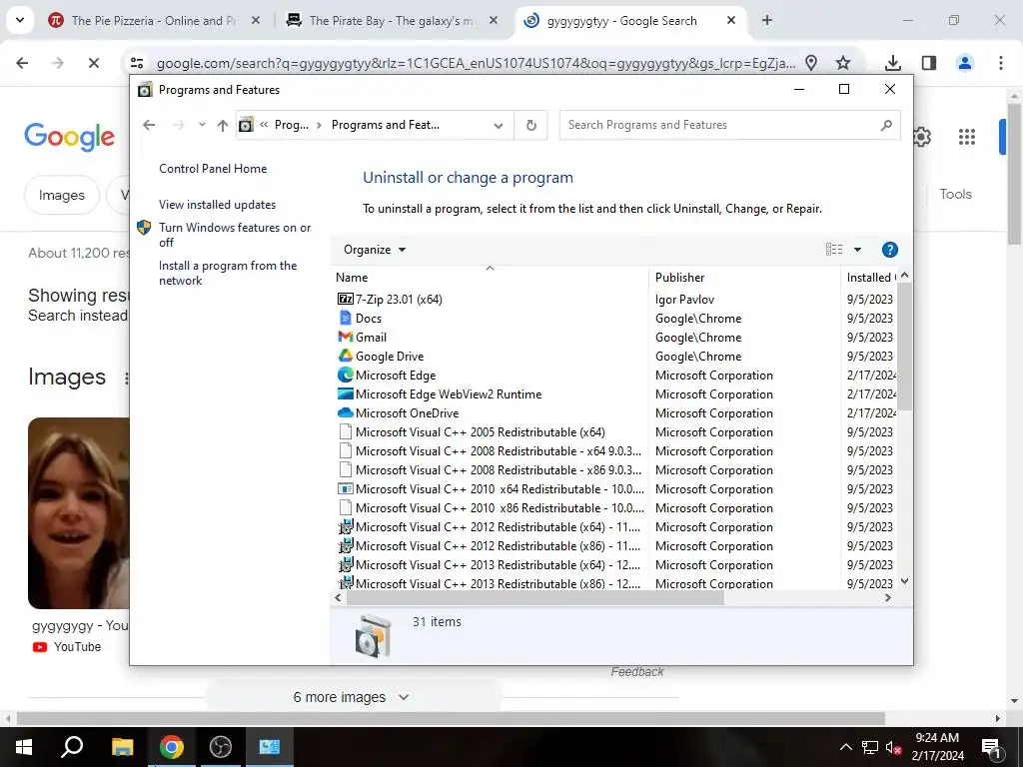This screenshot has height=767, width=1023.
Task: Open Windows Start menu
Action: 24,747
